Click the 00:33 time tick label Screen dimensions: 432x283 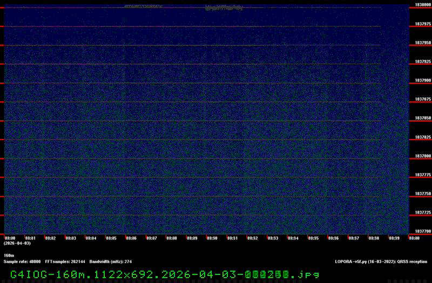[273, 238]
